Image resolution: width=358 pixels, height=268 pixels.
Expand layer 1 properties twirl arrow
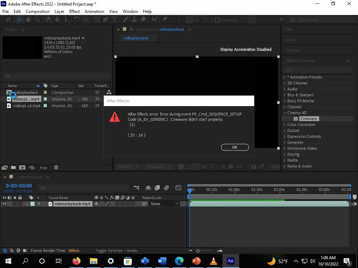pos(27,204)
